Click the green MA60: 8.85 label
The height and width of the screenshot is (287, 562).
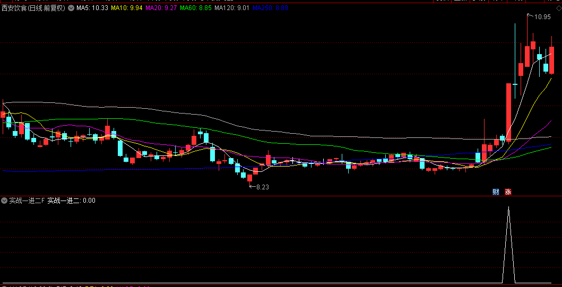pyautogui.click(x=196, y=8)
